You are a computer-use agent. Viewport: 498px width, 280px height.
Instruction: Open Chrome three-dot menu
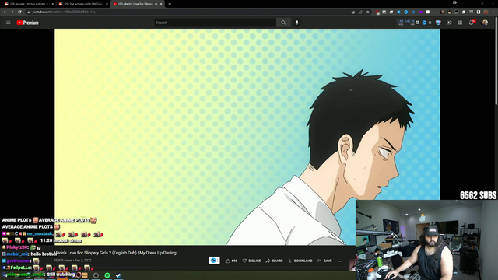(493, 12)
